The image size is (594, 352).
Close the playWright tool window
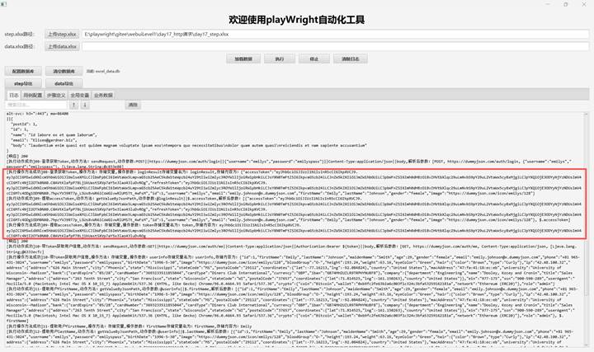[584, 4]
